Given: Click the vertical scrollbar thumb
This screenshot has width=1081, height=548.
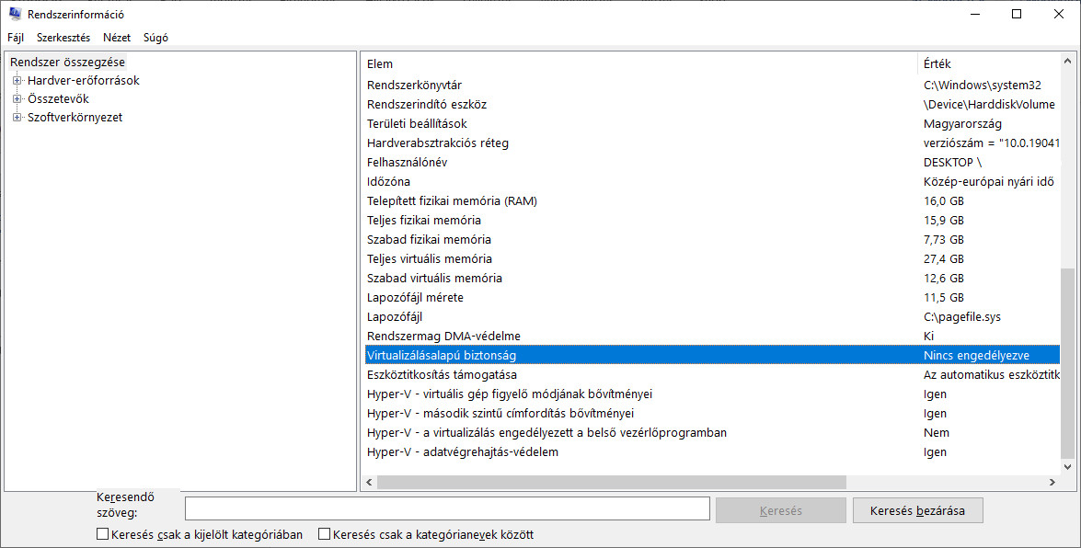Looking at the screenshot, I should (1068, 363).
